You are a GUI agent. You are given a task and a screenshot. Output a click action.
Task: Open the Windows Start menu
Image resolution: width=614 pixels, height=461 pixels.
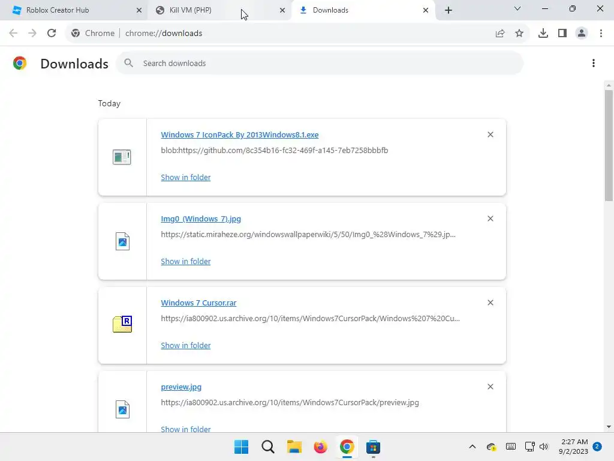point(241,447)
